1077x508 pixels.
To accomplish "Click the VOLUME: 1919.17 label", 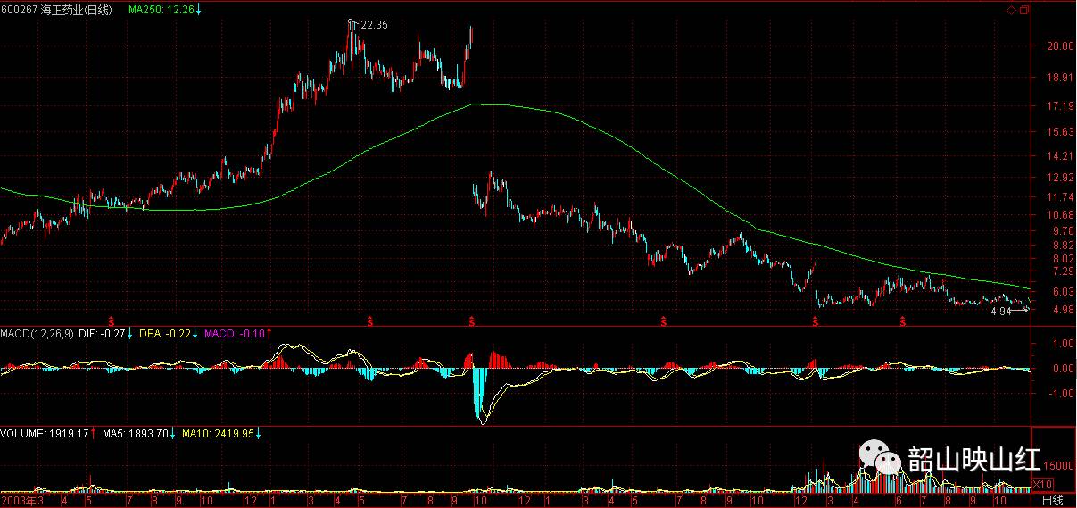I will click(x=45, y=434).
